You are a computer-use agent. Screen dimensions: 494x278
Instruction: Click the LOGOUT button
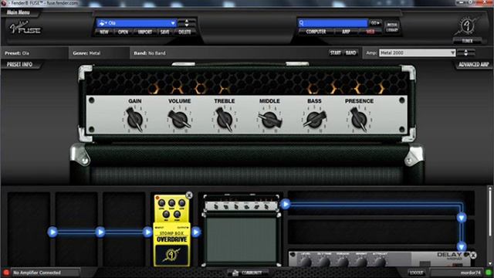pyautogui.click(x=416, y=273)
